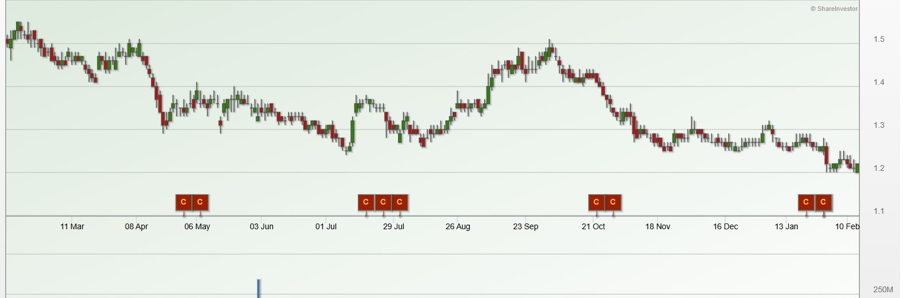903x298 pixels.
Task: Click the '18 Nov' date label
Action: [x=658, y=226]
